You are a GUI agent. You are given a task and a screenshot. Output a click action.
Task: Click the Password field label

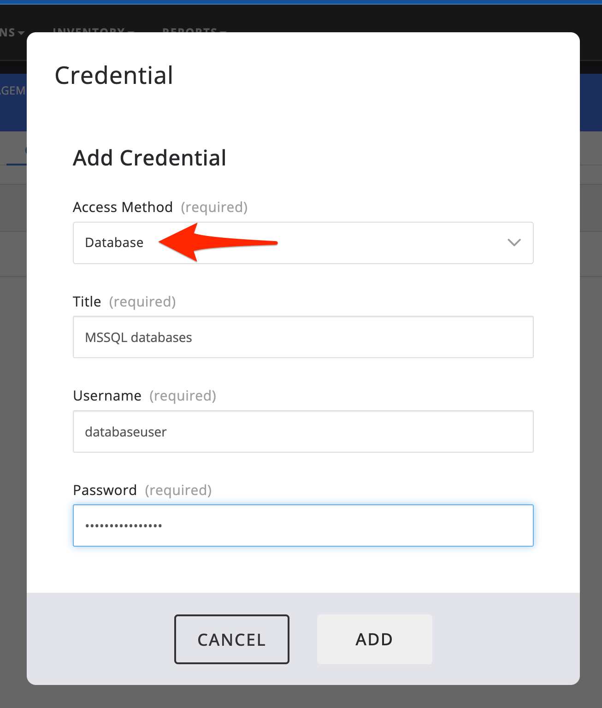click(105, 490)
